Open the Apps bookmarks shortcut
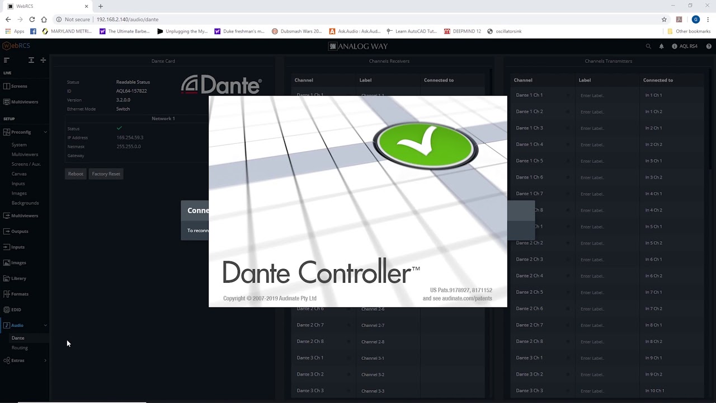The height and width of the screenshot is (403, 716). click(x=15, y=31)
